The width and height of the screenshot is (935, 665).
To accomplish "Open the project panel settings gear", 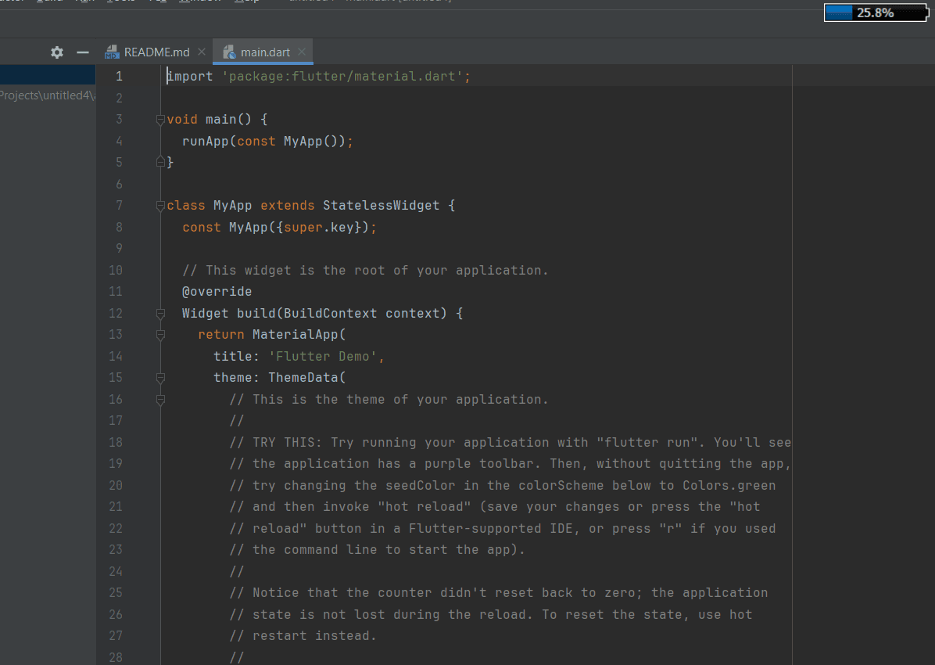I will [x=57, y=52].
